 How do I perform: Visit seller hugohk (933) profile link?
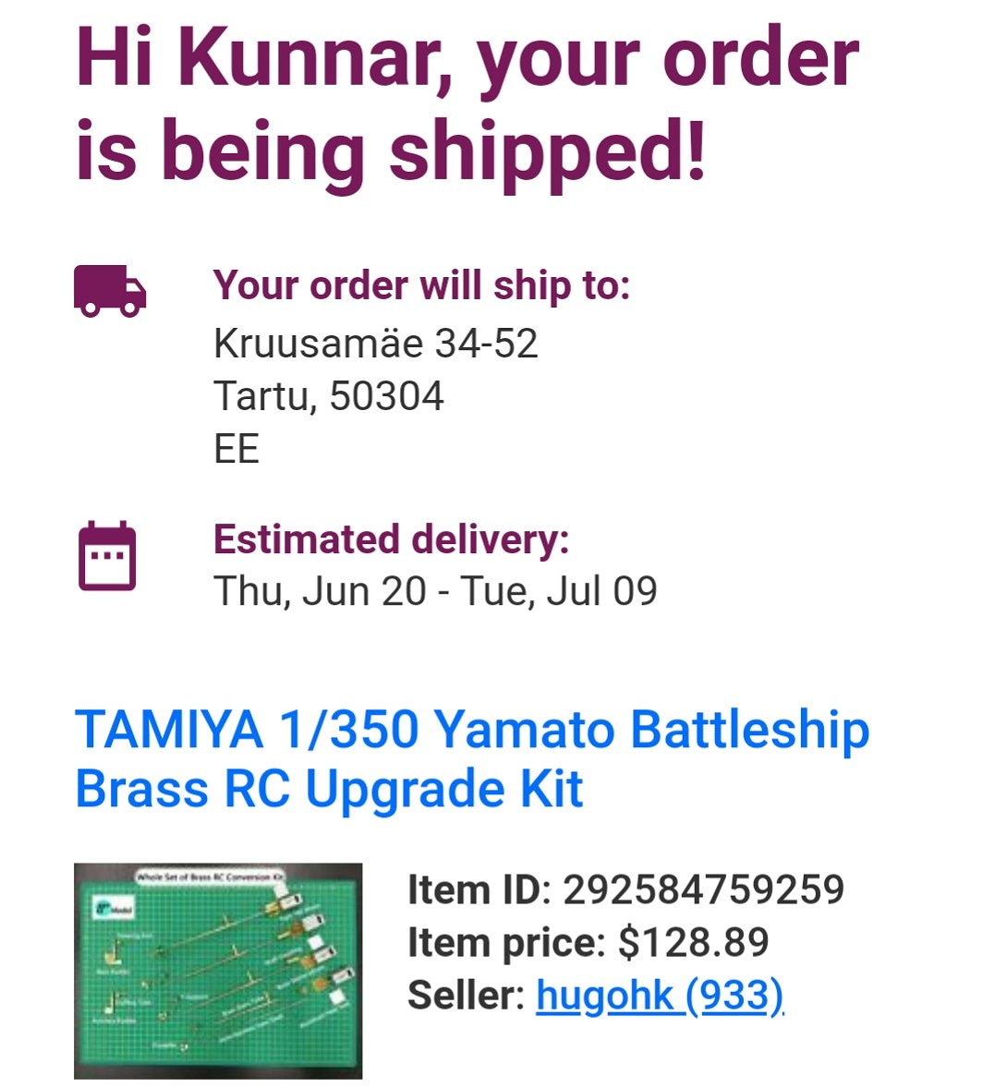[659, 996]
